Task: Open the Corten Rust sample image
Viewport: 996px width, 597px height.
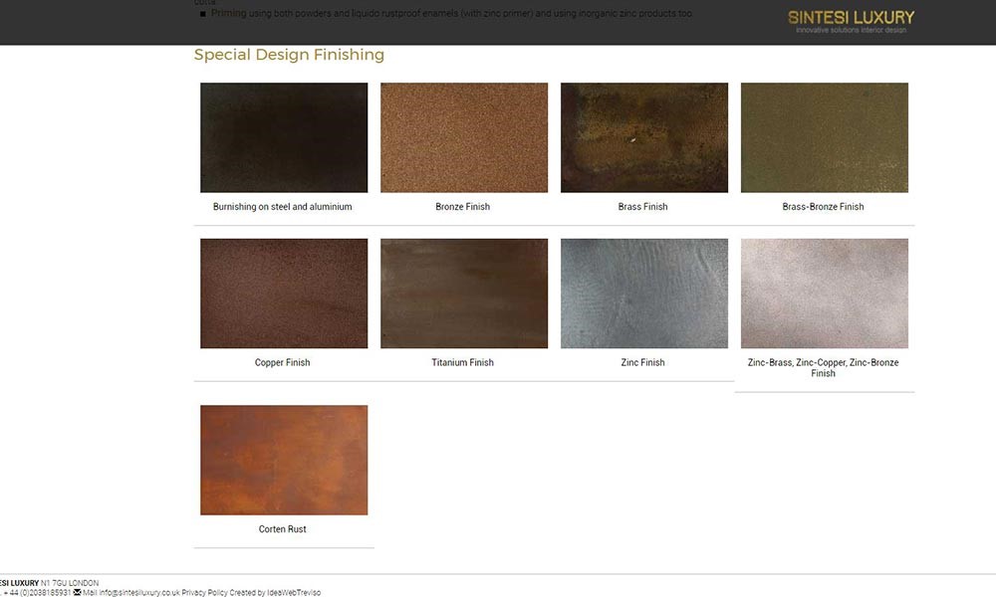Action: click(x=284, y=460)
